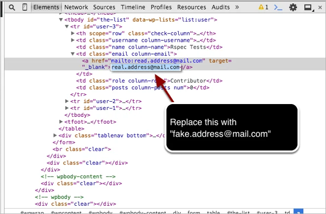326x214 pixels.
Task: Select the <!-- wpbody --> comment line
Action: (59, 197)
